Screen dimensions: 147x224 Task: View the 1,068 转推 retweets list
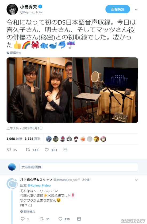(x=14, y=139)
